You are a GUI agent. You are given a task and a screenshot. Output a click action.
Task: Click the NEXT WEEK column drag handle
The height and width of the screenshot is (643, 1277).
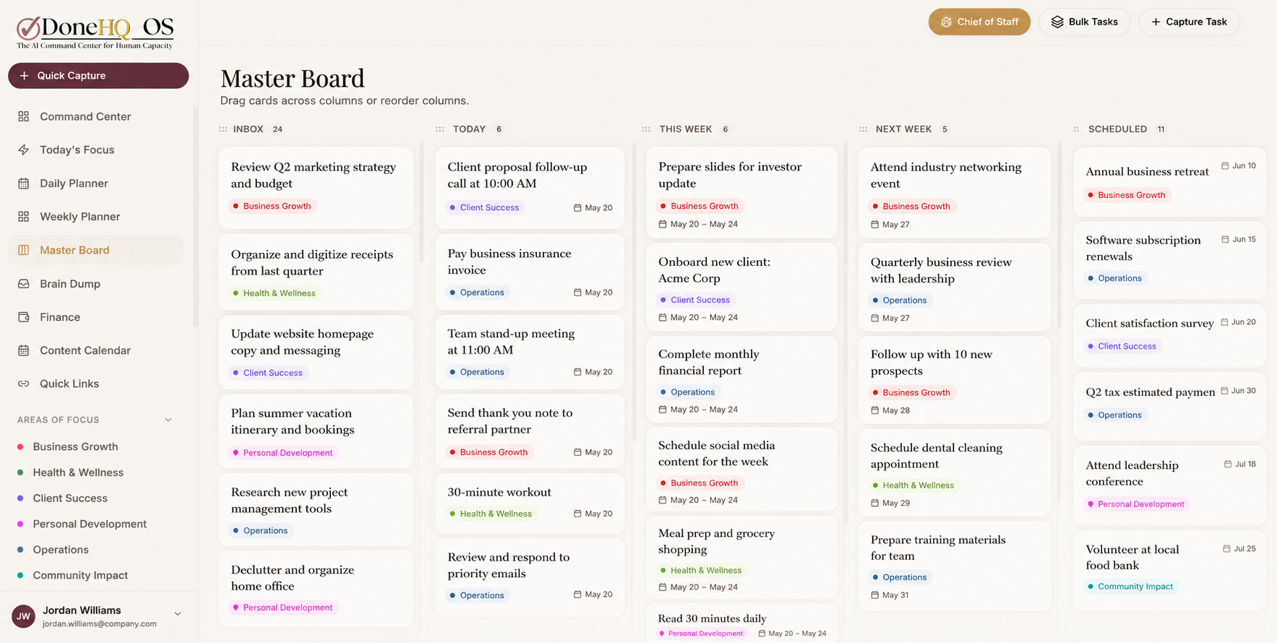click(x=863, y=129)
